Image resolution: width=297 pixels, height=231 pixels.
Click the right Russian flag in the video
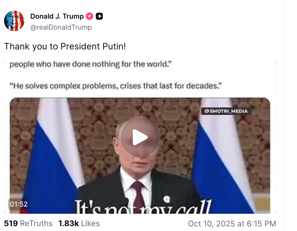pyautogui.click(x=223, y=155)
